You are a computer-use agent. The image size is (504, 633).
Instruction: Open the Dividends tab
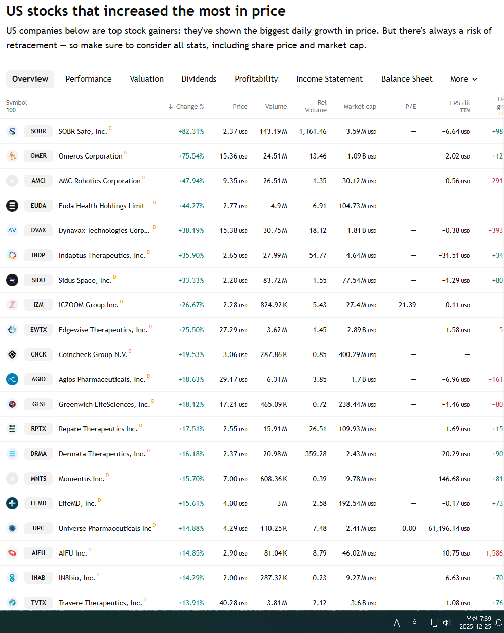[199, 79]
